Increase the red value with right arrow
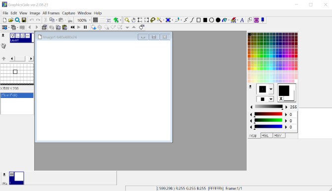This screenshot has height=191, width=332. [x=286, y=114]
